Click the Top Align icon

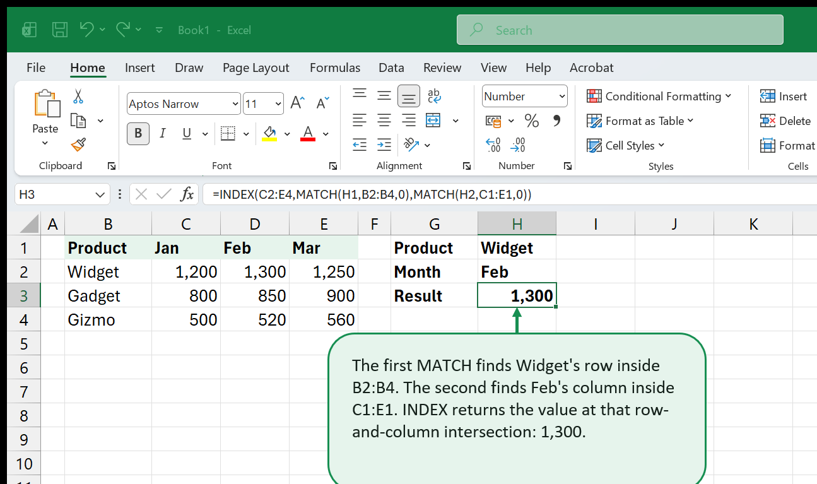[x=360, y=95]
